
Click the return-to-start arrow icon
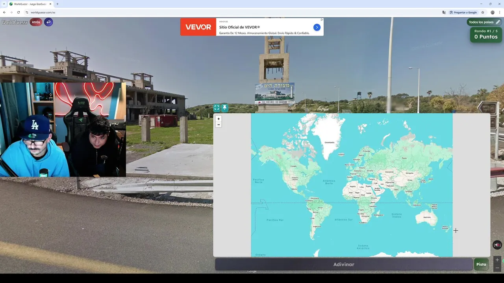click(48, 22)
